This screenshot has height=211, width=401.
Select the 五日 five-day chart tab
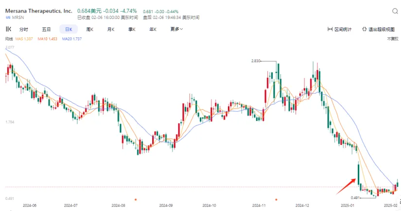pyautogui.click(x=46, y=29)
